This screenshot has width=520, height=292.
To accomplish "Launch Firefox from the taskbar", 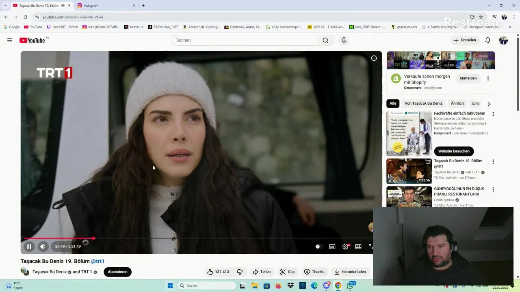I will 278,286.
